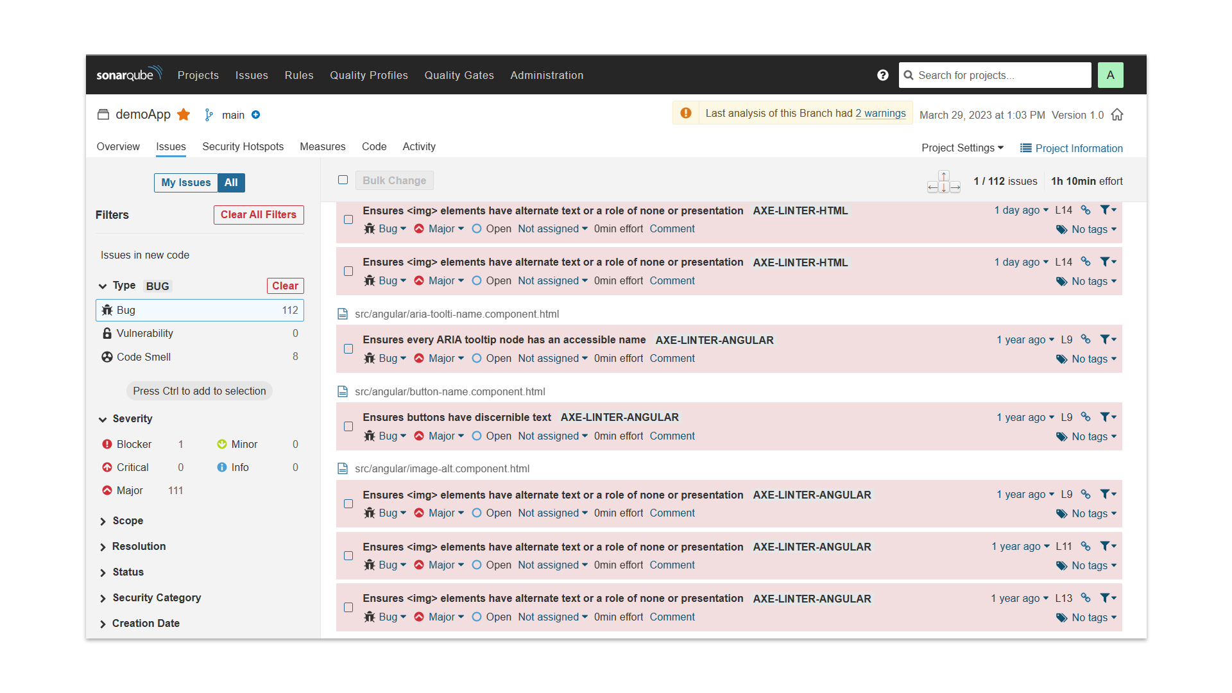Viewport: 1232px width, 693px height.
Task: Open the Not assigned dropdown on the first issue
Action: click(x=551, y=228)
